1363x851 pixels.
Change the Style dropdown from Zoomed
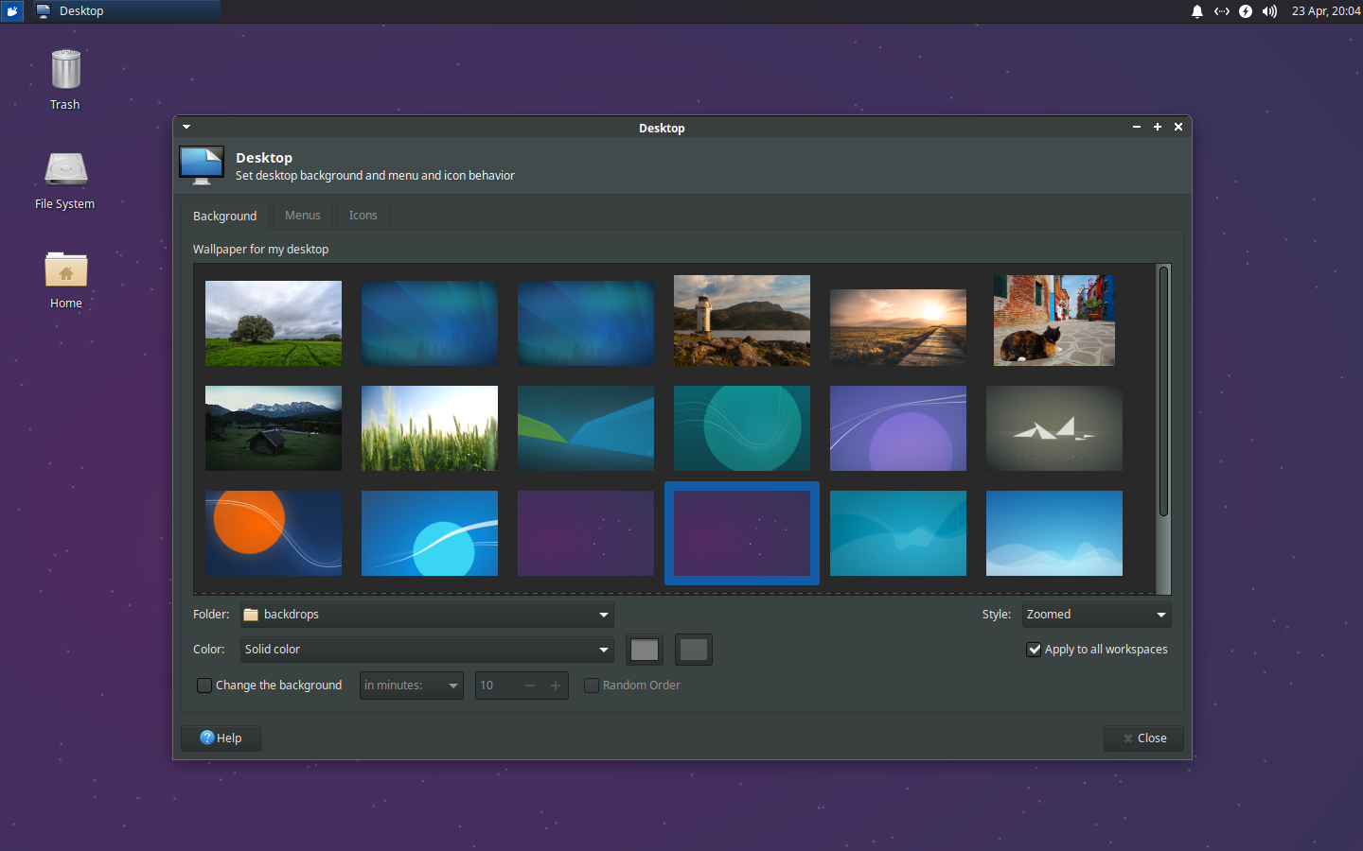[1095, 615]
